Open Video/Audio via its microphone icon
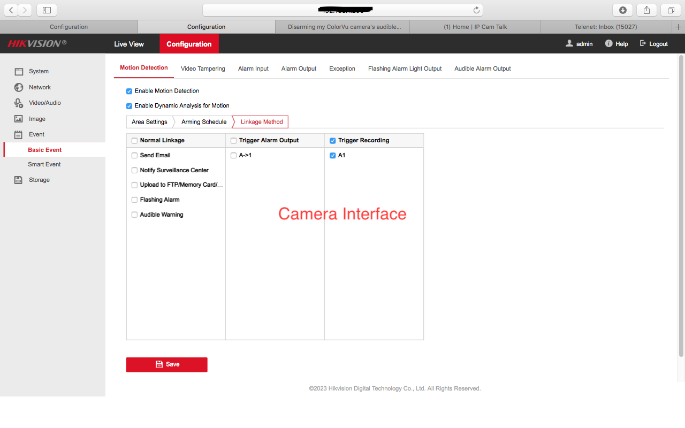Screen dimensions: 685x428 tap(19, 103)
